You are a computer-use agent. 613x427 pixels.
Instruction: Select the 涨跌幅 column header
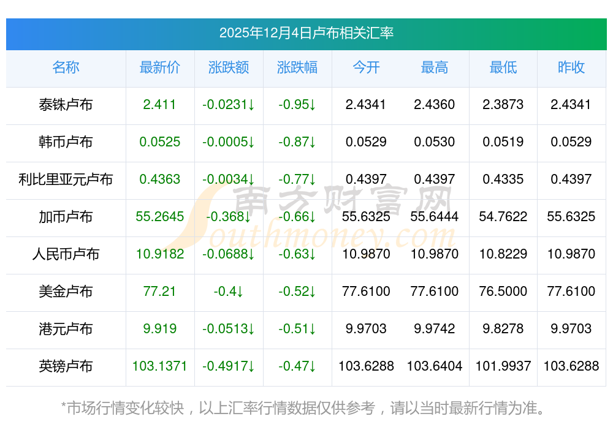[297, 67]
